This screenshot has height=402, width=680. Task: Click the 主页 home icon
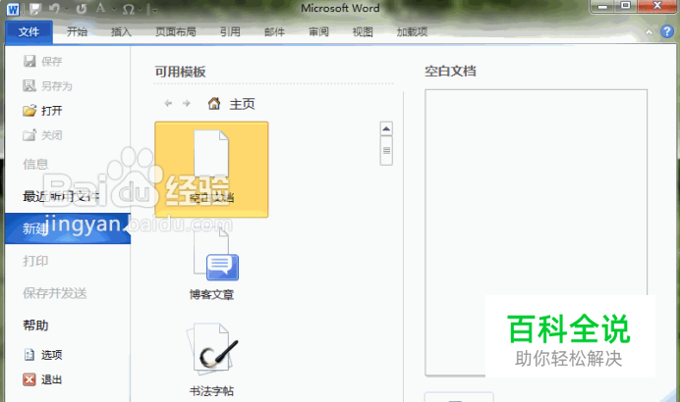pos(214,103)
